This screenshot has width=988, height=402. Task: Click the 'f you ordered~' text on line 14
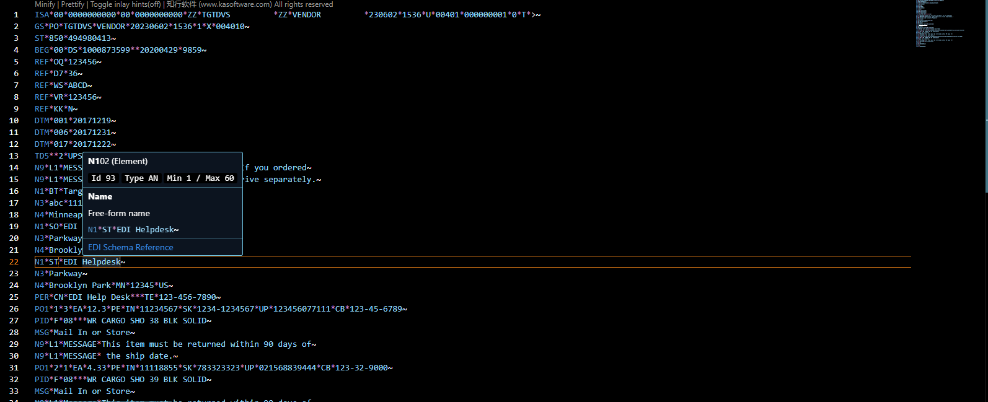click(277, 167)
